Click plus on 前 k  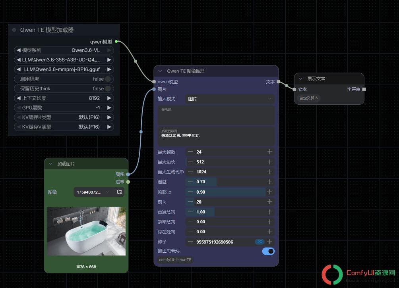pyautogui.click(x=270, y=202)
